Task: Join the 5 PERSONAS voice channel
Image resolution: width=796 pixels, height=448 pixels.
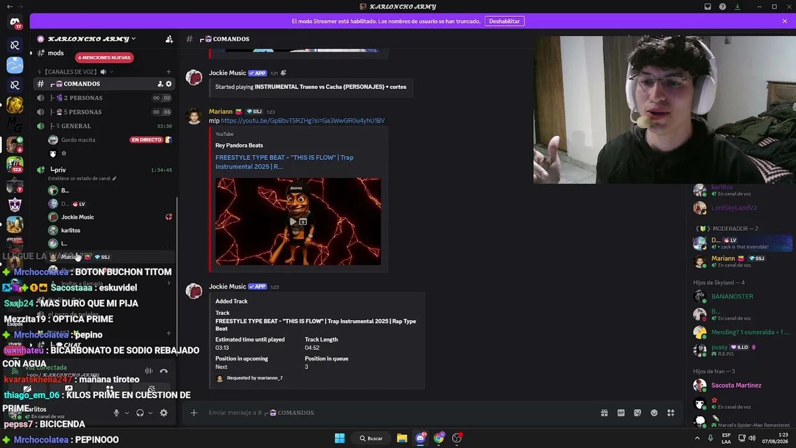Action: click(103, 112)
